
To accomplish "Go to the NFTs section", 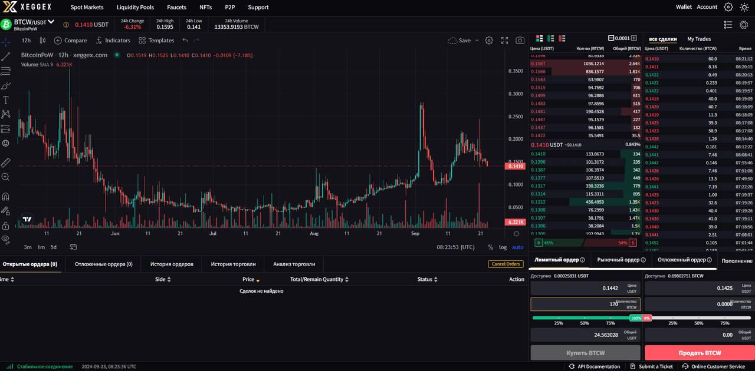I will [205, 7].
